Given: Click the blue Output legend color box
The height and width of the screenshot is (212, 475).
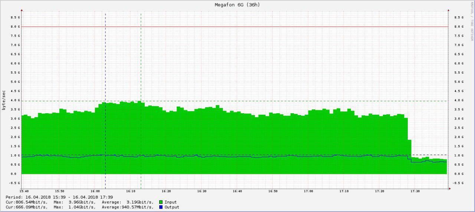Looking at the screenshot, I should pyautogui.click(x=161, y=207).
